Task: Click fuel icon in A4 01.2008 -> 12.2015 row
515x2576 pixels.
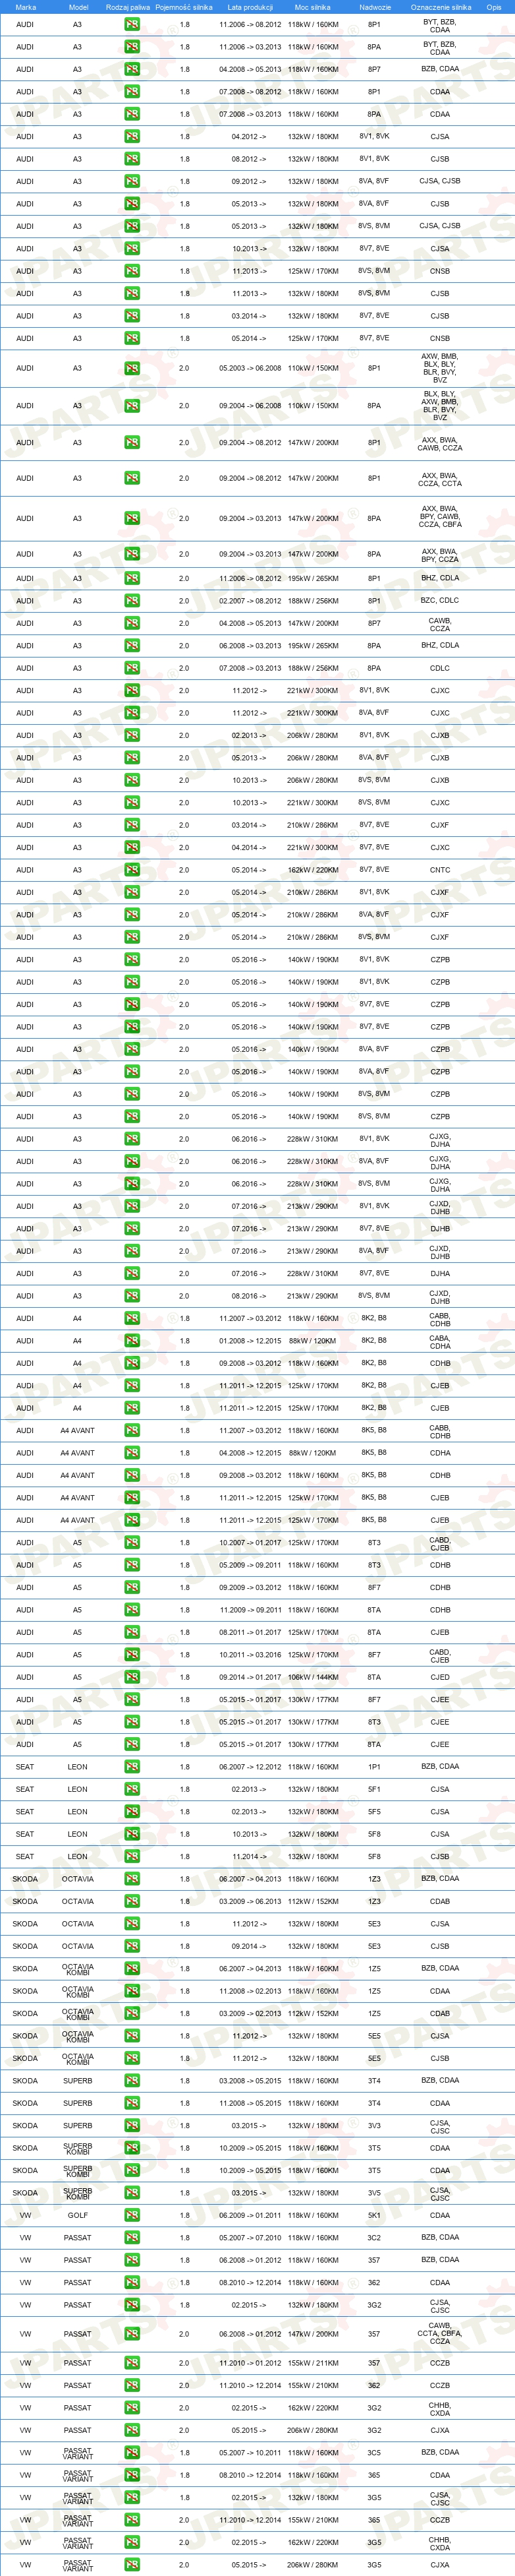Action: click(x=132, y=1341)
